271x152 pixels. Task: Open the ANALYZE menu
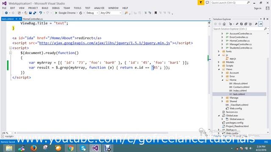[x=99, y=8]
